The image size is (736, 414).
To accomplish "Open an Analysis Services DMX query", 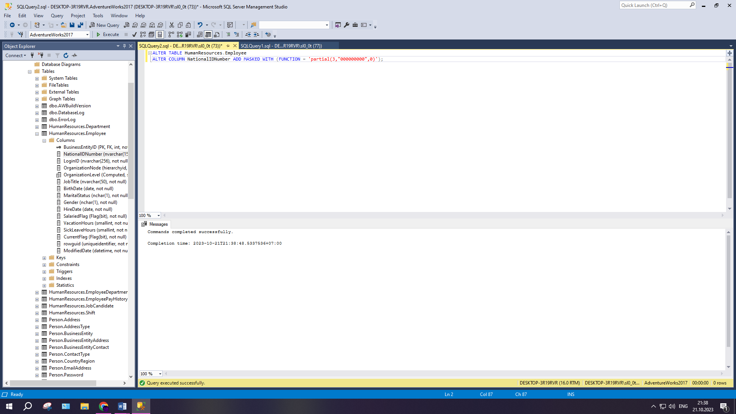I will (143, 25).
